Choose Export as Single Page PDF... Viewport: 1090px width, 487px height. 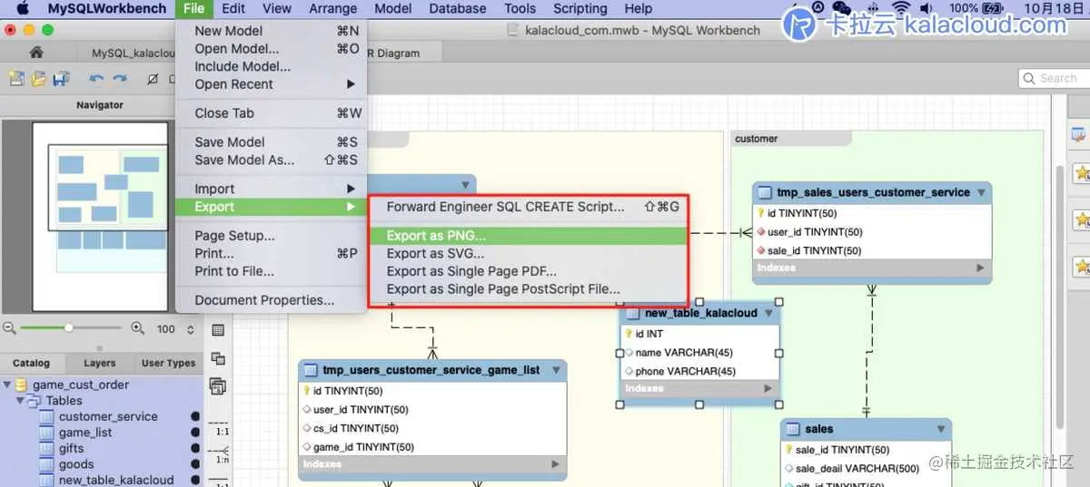point(529,271)
